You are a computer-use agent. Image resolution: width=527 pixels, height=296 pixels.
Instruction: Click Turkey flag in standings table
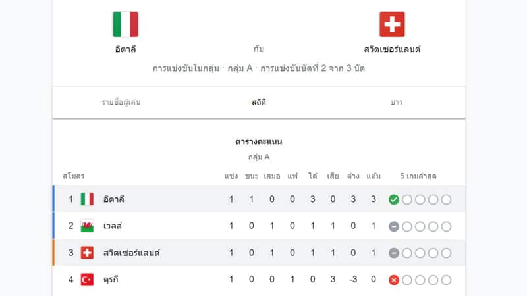(x=87, y=280)
